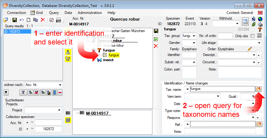The image size is (267, 138).
Task: Click the funnel filter icon under query results
Action: click(x=23, y=93)
